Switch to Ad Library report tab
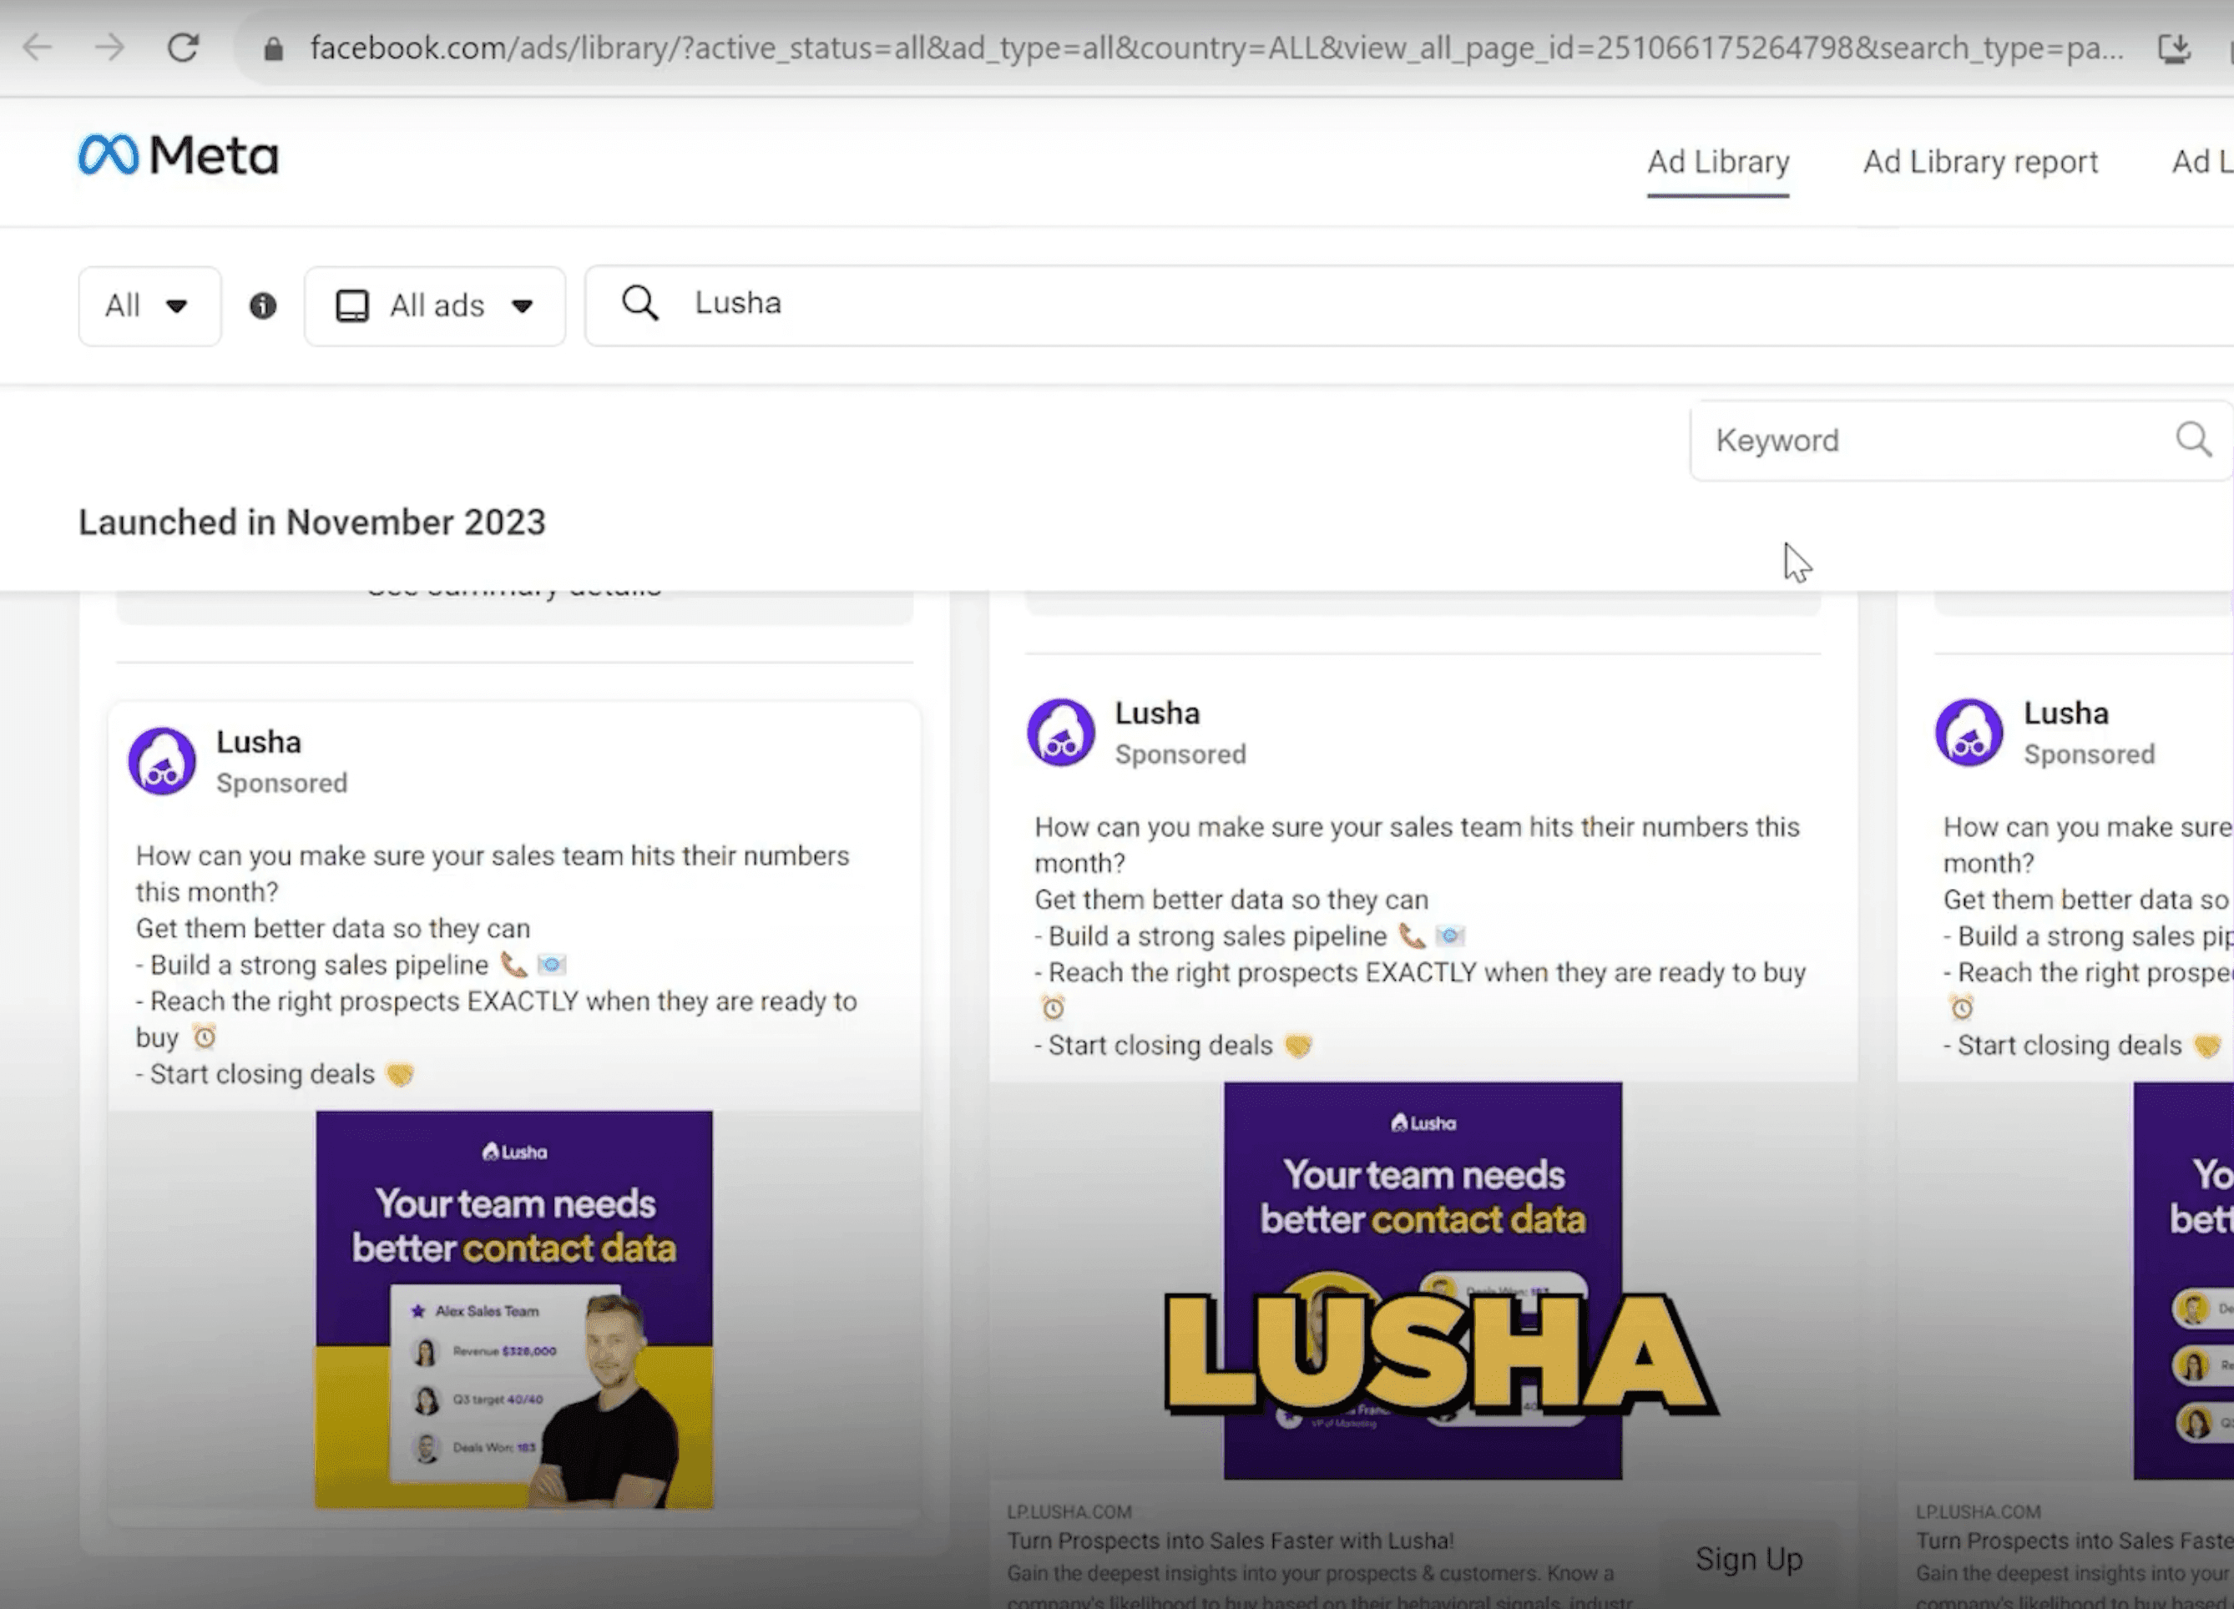This screenshot has width=2234, height=1609. pos(1980,162)
